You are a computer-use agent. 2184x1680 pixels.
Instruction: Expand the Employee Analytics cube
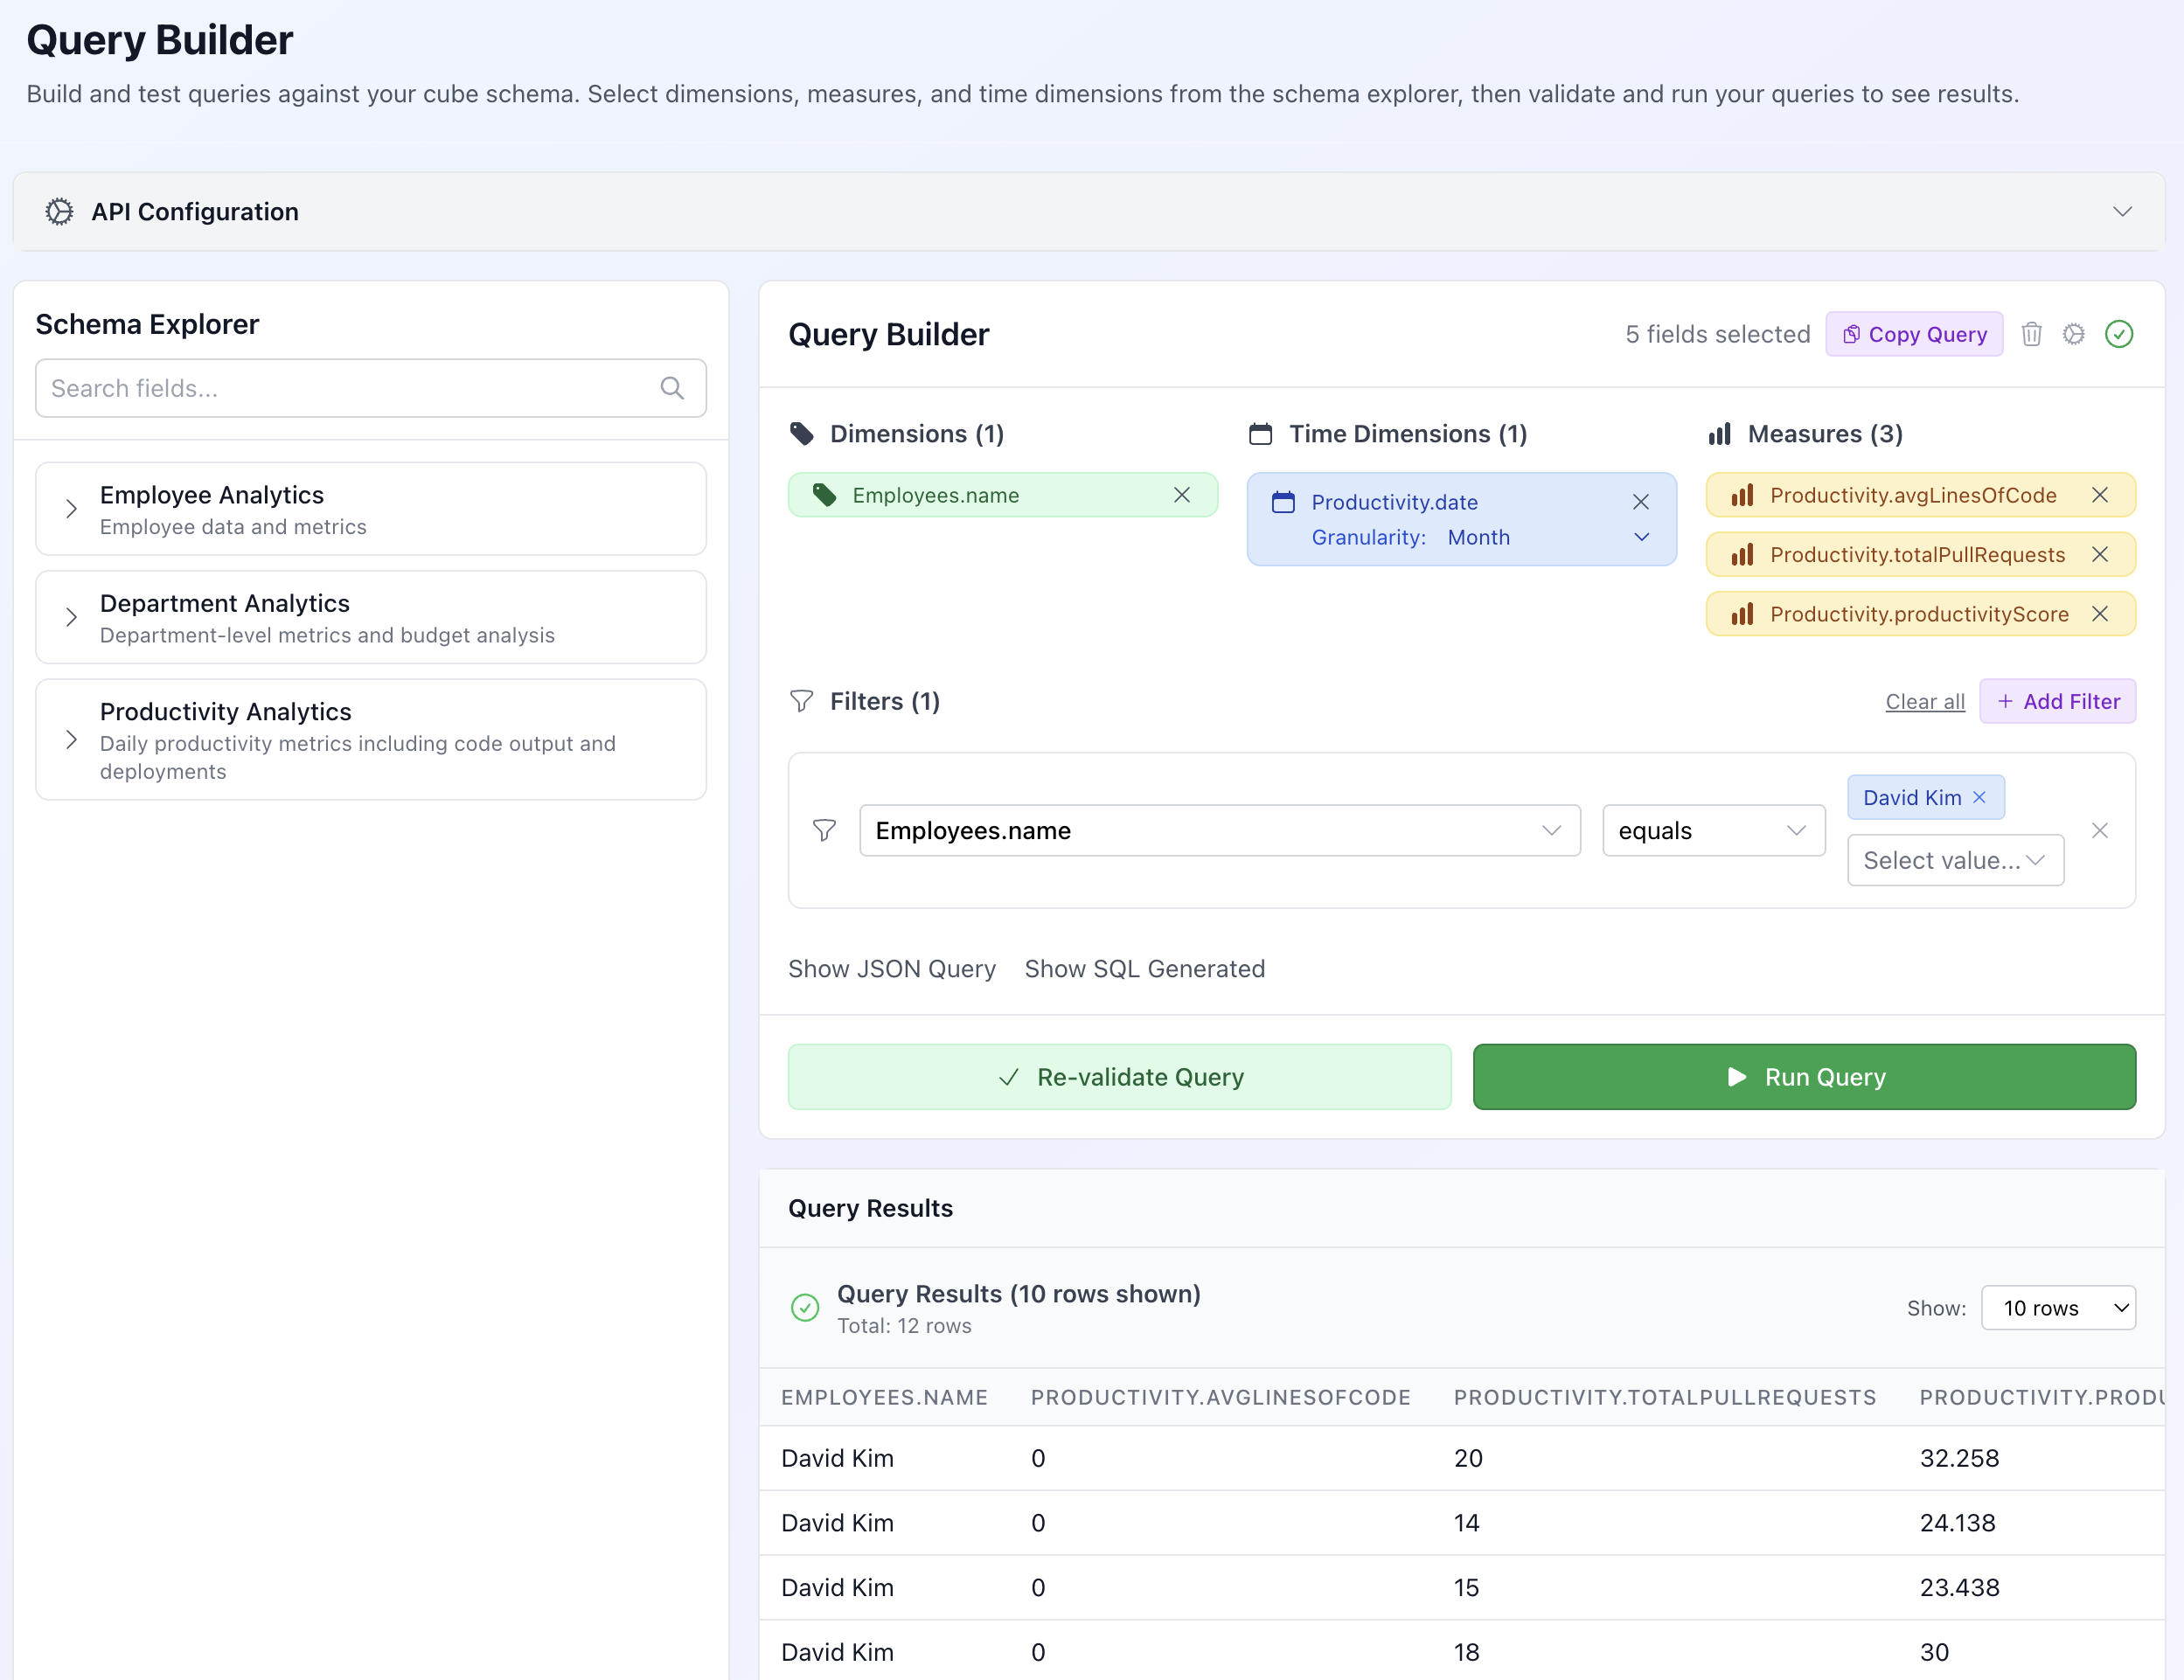click(71, 509)
